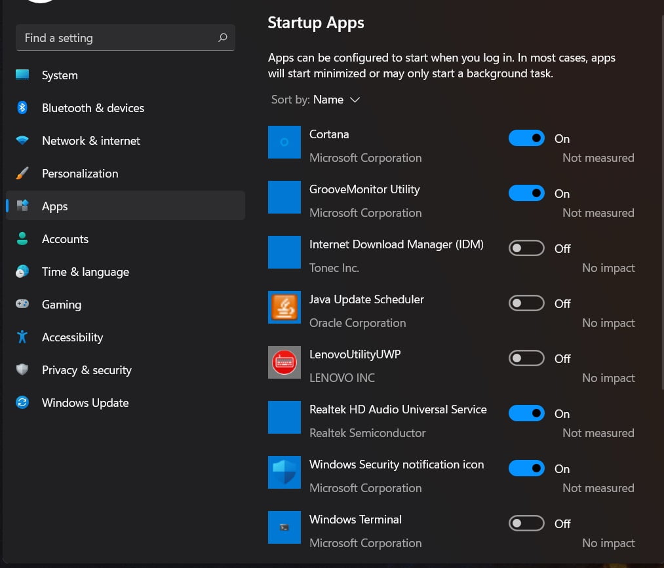Click the Oracle Corporation publisher text
This screenshot has width=664, height=568.
pyautogui.click(x=357, y=323)
